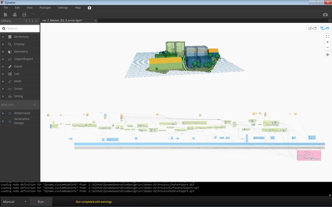Expand the Geometry library category

coord(21,52)
